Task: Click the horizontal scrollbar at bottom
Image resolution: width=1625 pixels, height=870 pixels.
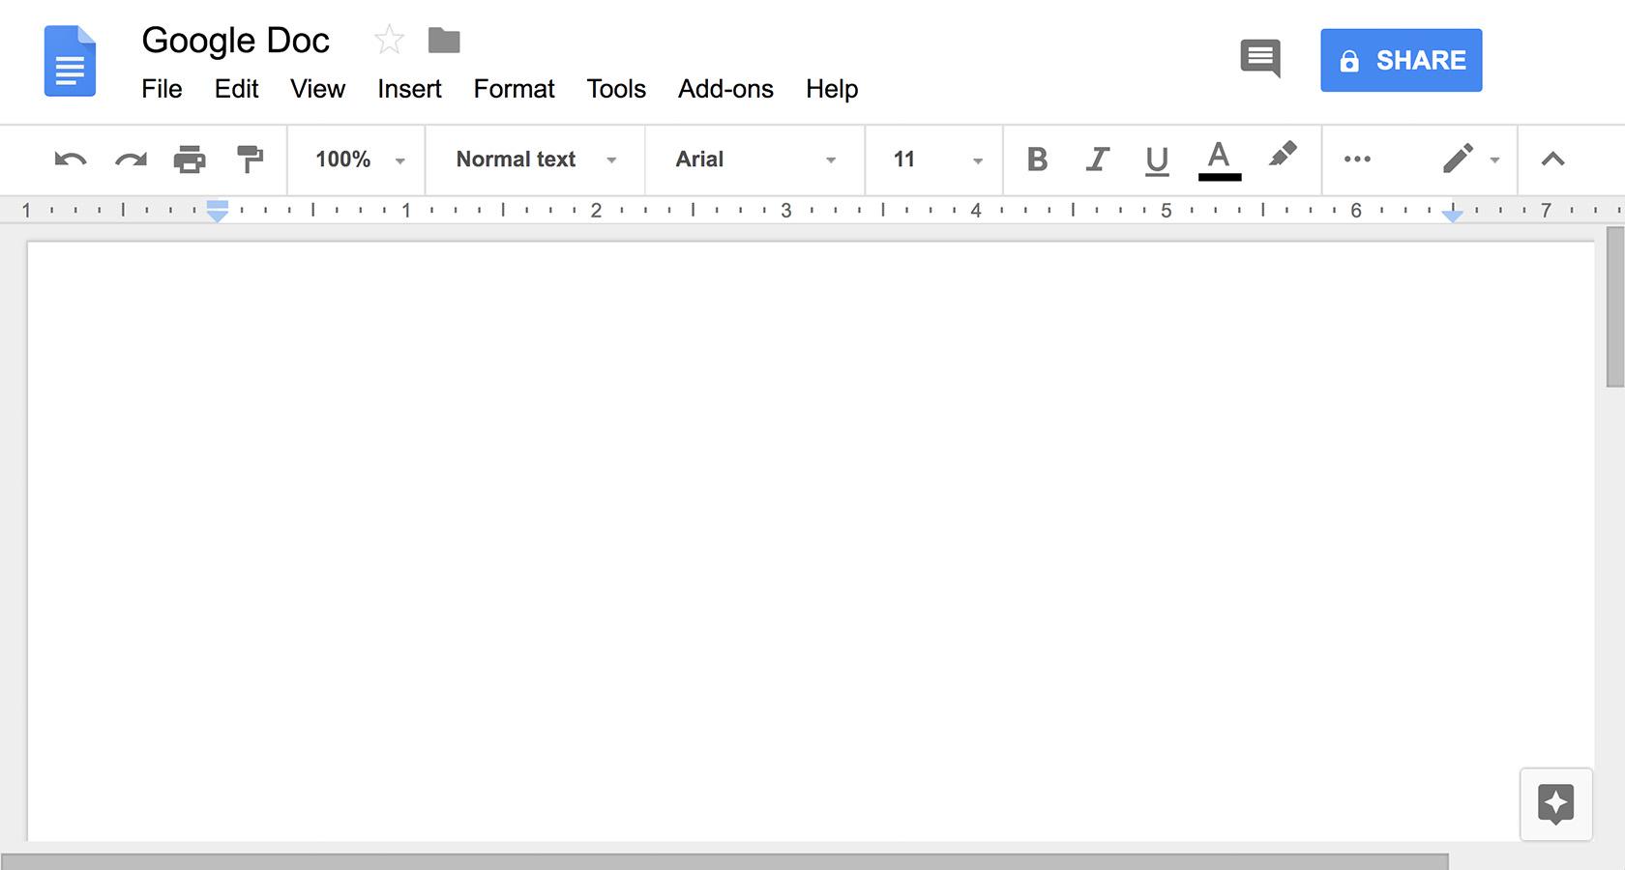Action: (x=724, y=861)
